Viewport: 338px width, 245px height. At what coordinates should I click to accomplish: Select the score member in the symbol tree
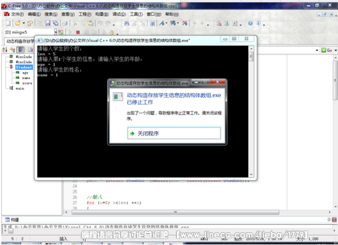click(27, 83)
